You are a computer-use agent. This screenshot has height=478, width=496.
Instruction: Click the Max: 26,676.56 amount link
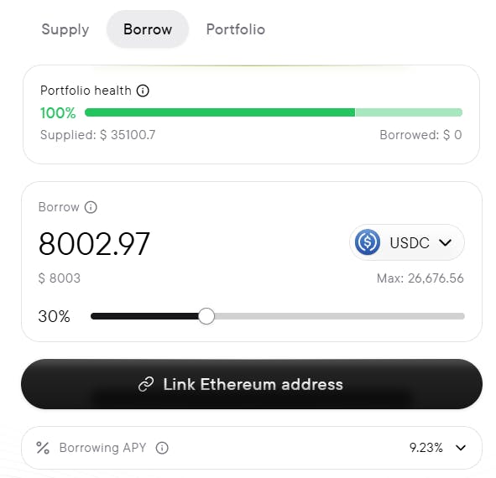tap(420, 278)
